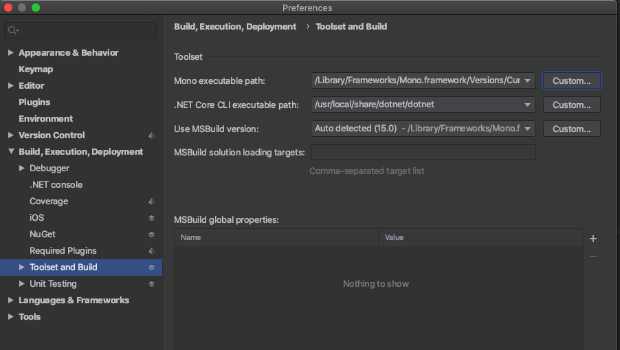
Task: Click the minus icon to remove property
Action: click(593, 256)
